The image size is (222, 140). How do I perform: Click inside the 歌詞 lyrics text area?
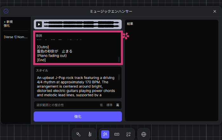(76, 51)
